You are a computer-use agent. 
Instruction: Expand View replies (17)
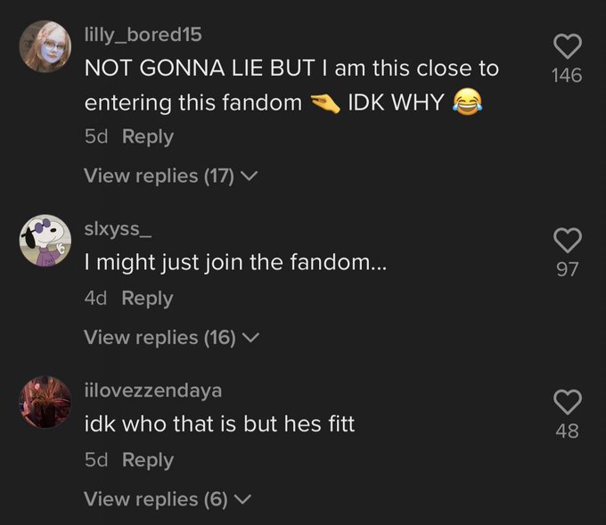coord(170,176)
